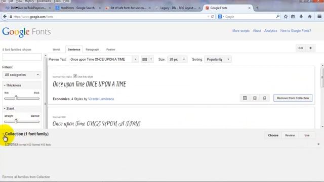Open the keyboard layout dropdown

pos(147,59)
